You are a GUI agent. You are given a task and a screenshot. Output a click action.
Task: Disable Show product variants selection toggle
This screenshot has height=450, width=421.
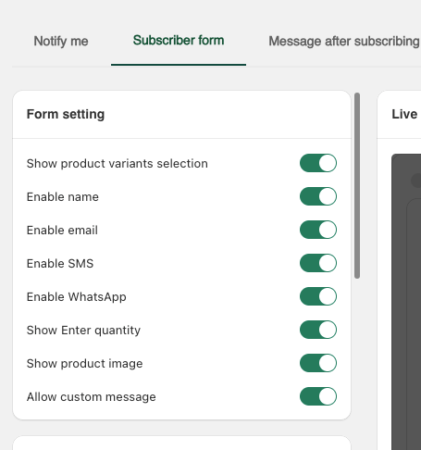[318, 163]
